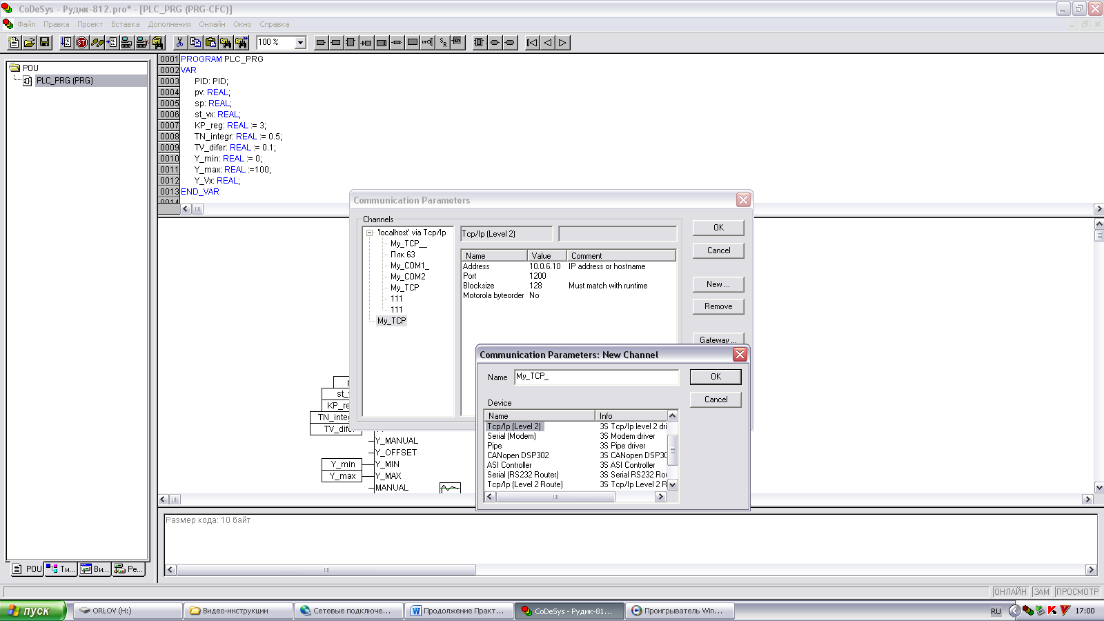Click the Copy toolbar icon
The image size is (1104, 621).
[195, 42]
